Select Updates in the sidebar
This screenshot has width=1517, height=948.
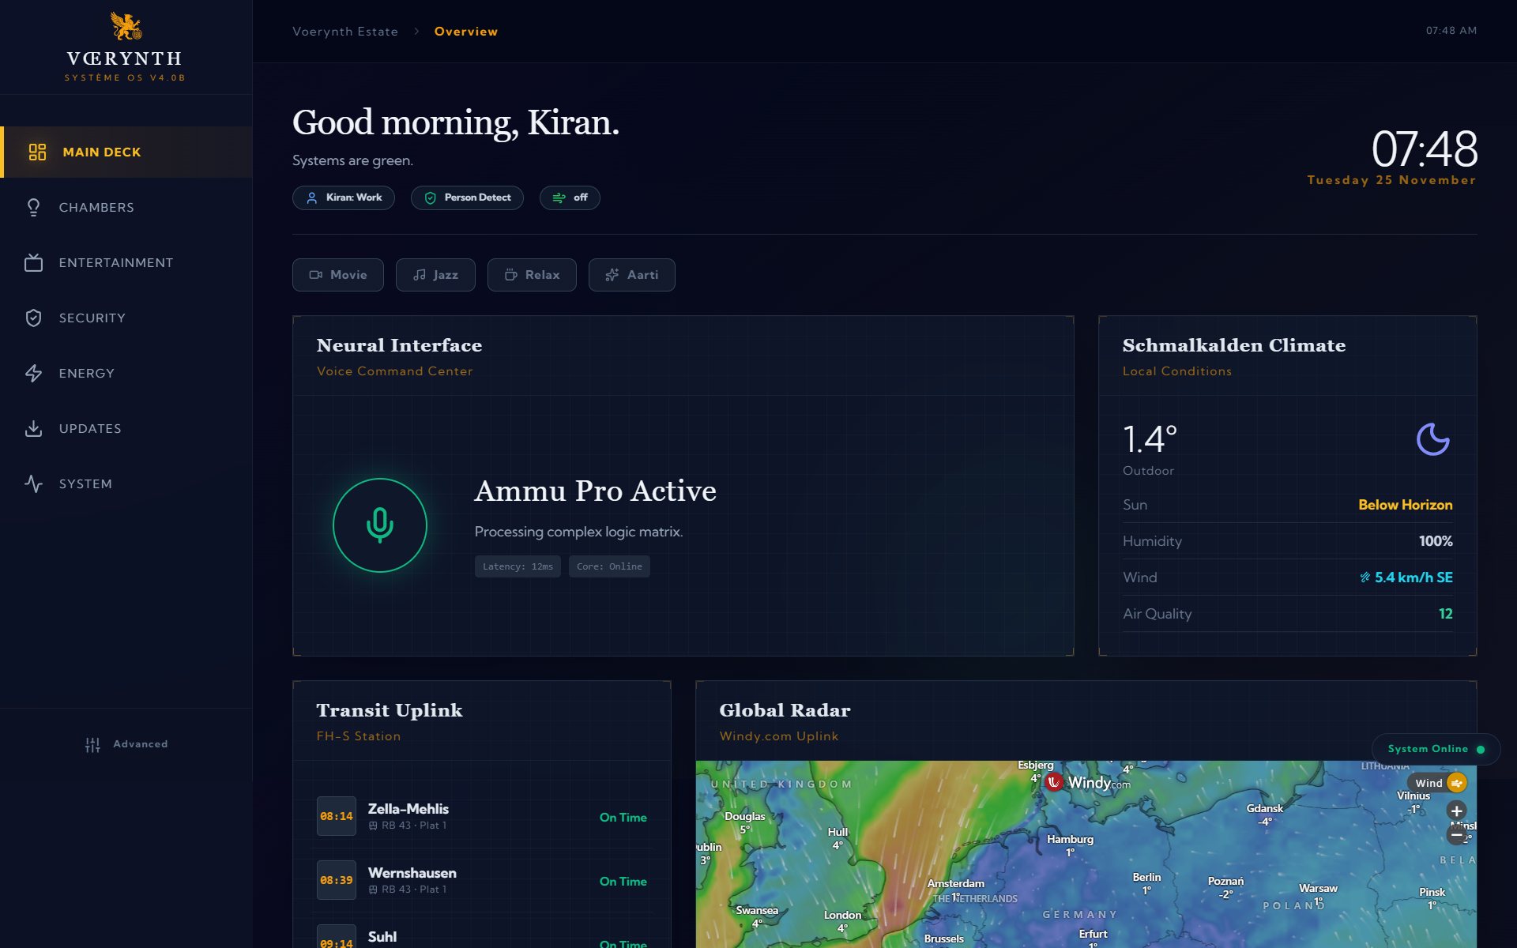click(126, 428)
